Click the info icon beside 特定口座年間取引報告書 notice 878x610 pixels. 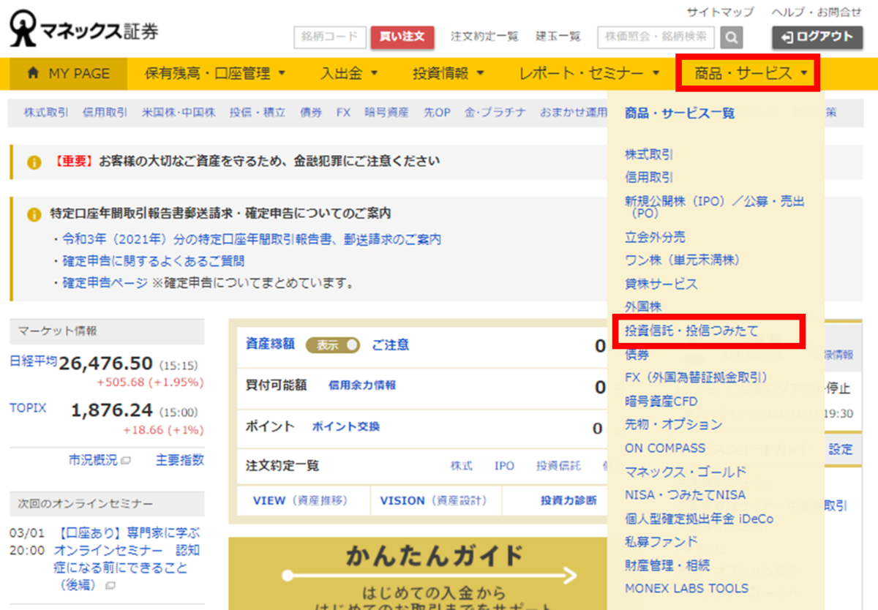pyautogui.click(x=34, y=215)
